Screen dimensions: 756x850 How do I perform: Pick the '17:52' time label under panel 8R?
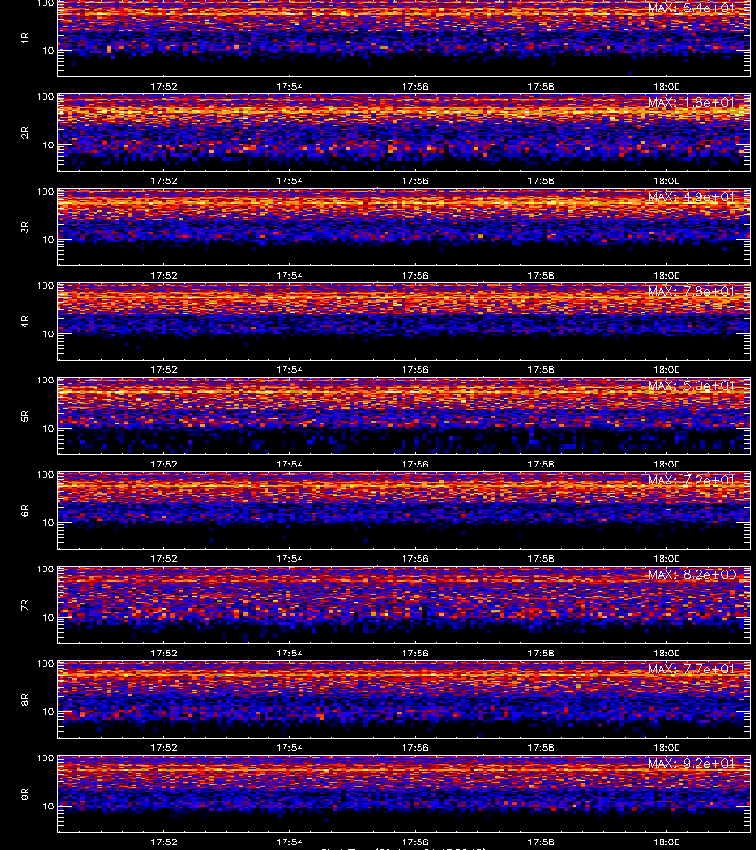pyautogui.click(x=163, y=748)
